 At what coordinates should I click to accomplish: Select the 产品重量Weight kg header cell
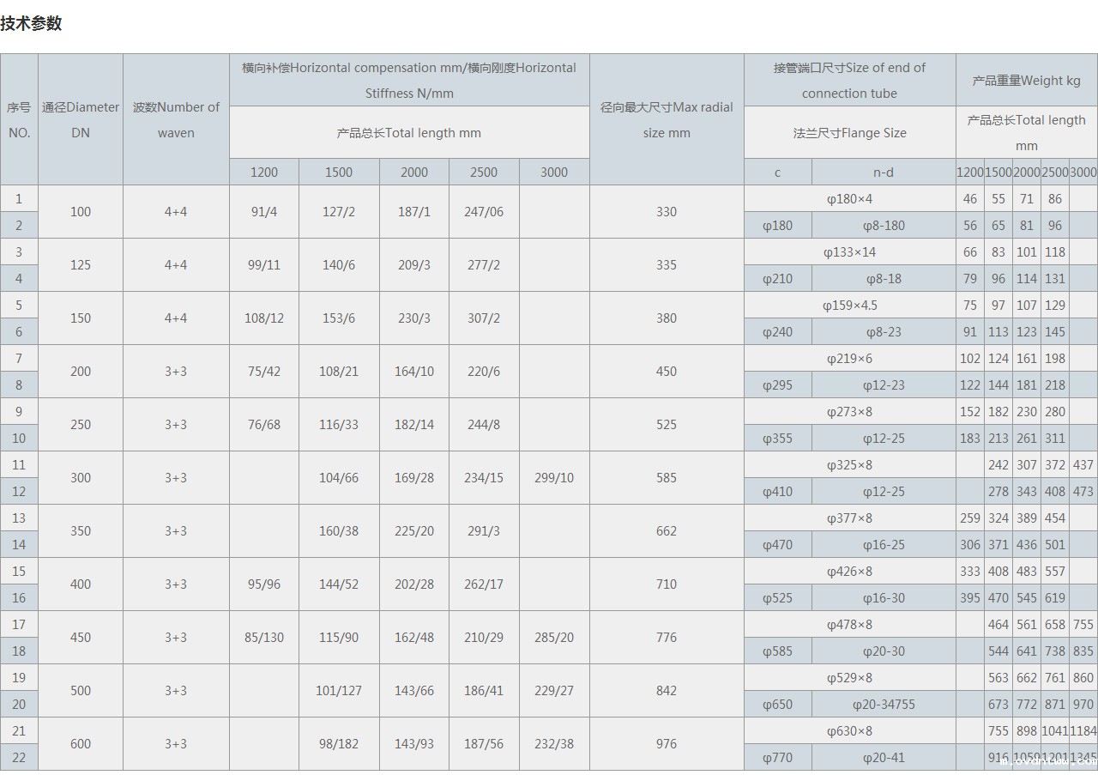[1026, 81]
